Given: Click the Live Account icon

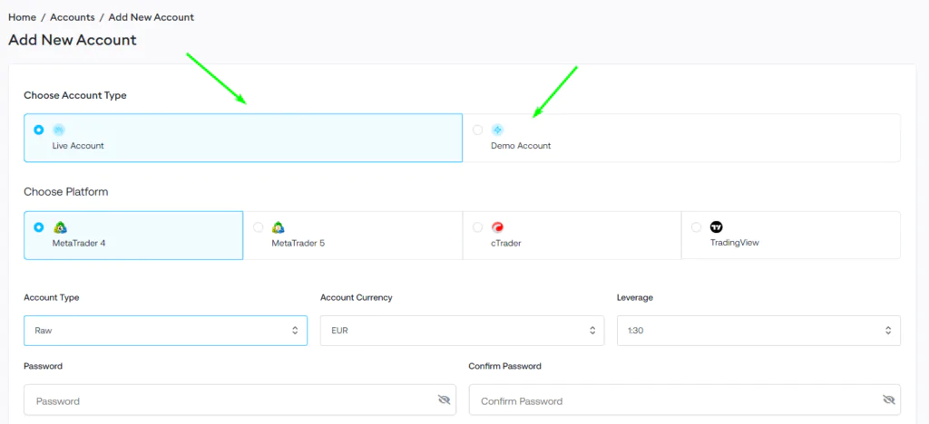Looking at the screenshot, I should point(59,130).
